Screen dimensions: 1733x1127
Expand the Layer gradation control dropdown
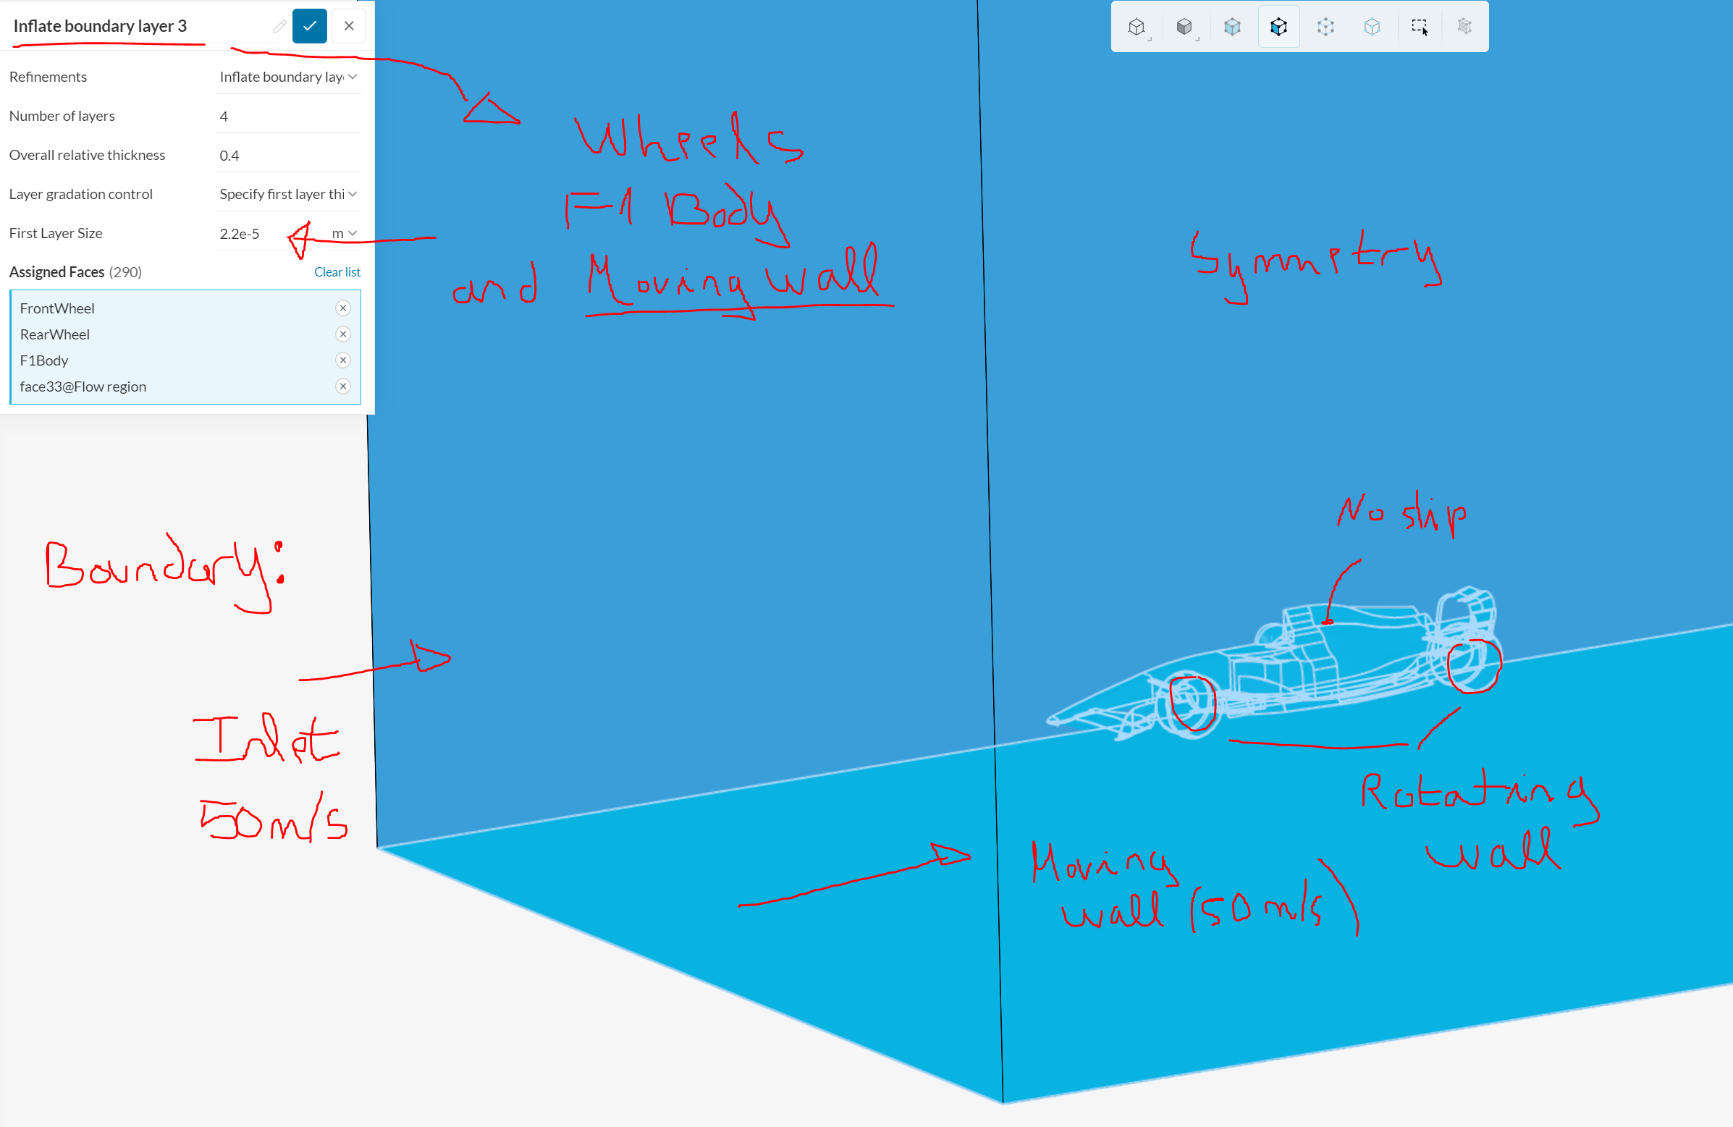click(288, 194)
